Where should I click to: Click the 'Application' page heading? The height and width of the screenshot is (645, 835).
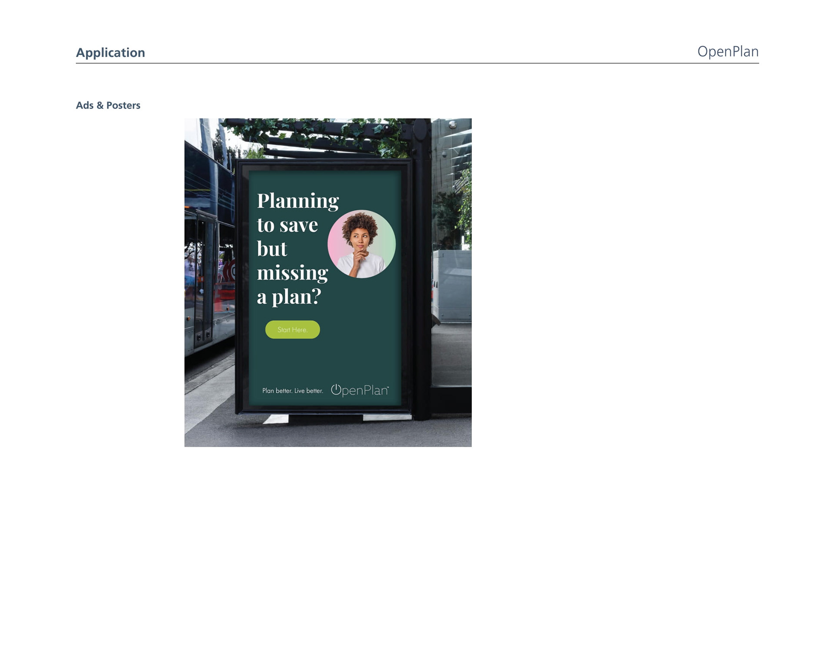click(110, 53)
